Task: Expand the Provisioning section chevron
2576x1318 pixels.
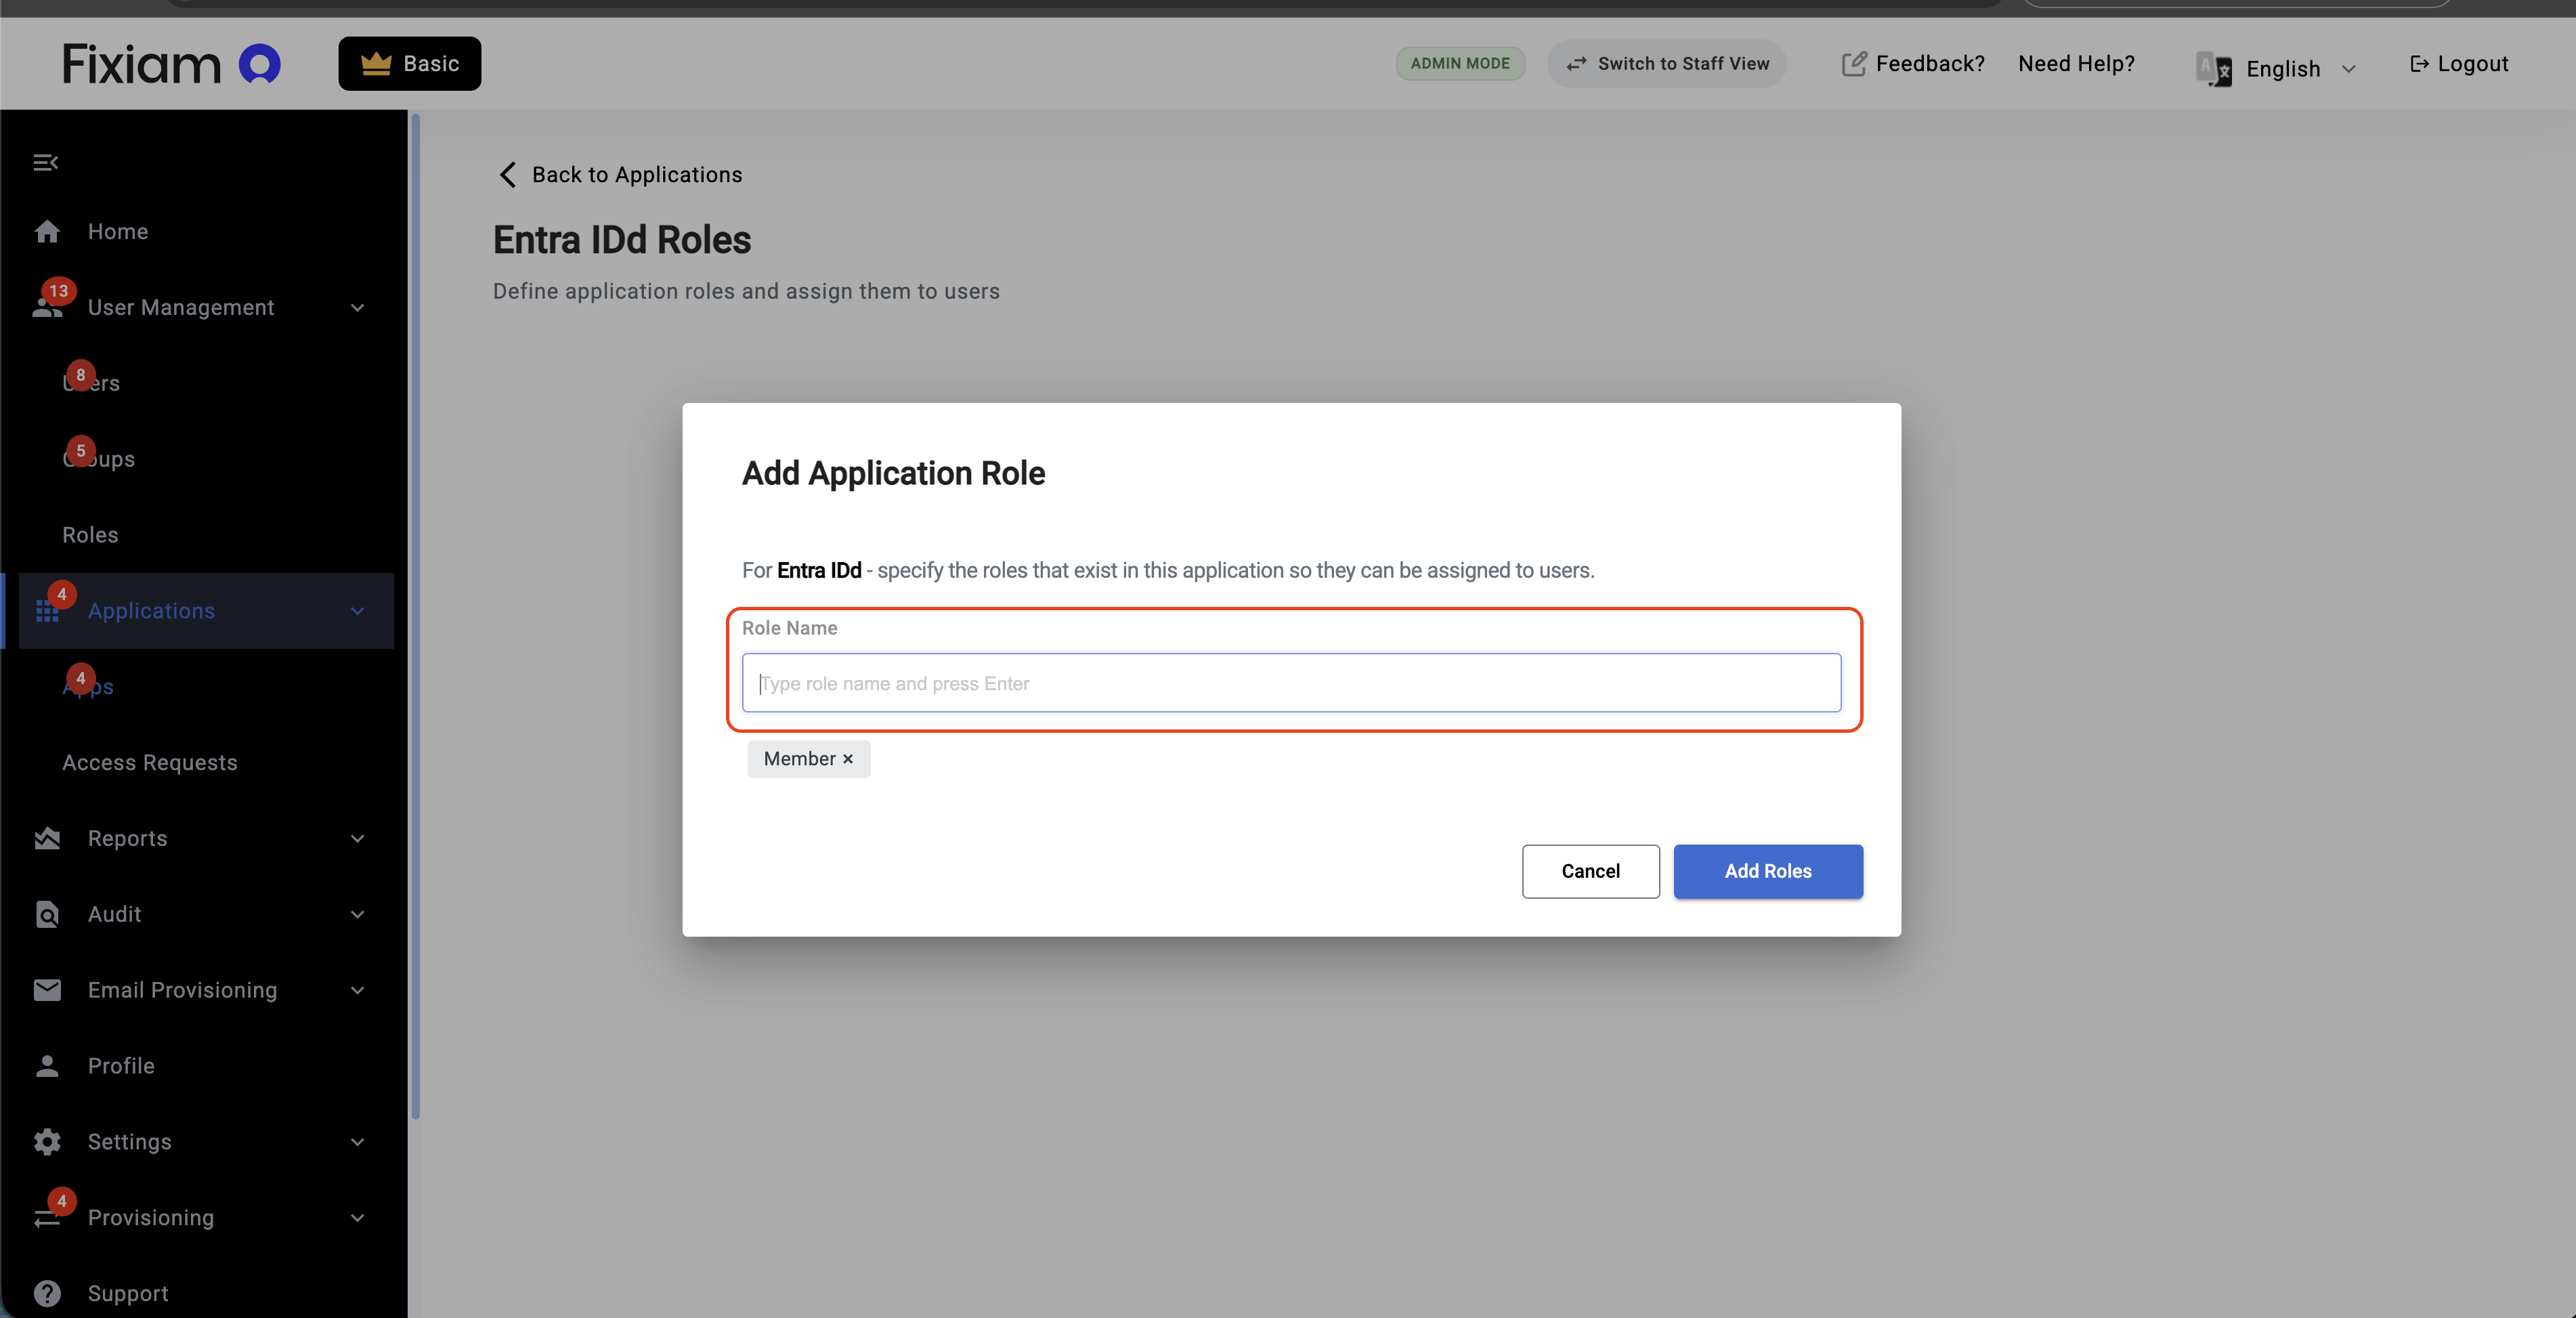Action: tap(358, 1218)
